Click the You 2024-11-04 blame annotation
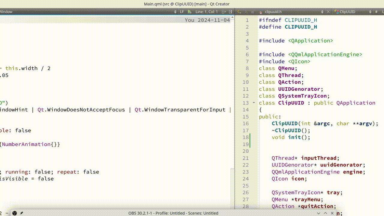The image size is (384, 216). tap(207, 20)
